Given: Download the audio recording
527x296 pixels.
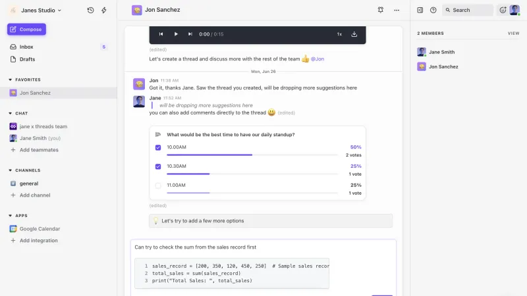Looking at the screenshot, I should tap(354, 34).
